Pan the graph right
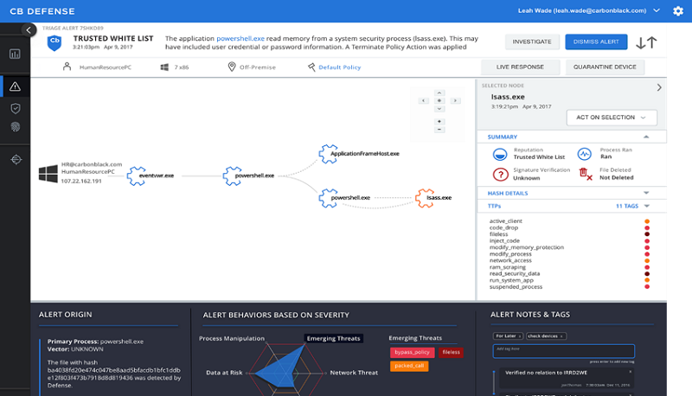The width and height of the screenshot is (692, 396). [x=455, y=100]
